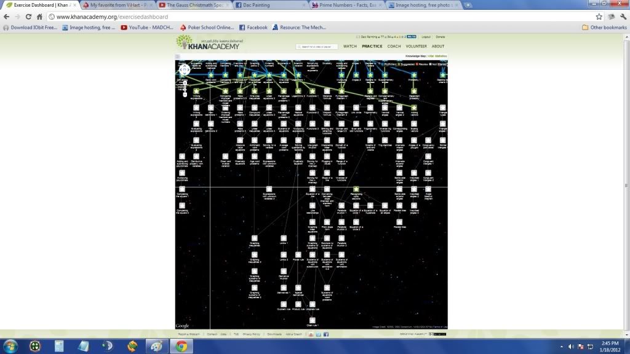Open the Other bookmarks folder
The height and width of the screenshot is (354, 630).
tap(604, 27)
